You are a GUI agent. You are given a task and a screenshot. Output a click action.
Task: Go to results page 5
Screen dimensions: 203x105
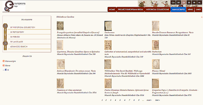point(120,100)
